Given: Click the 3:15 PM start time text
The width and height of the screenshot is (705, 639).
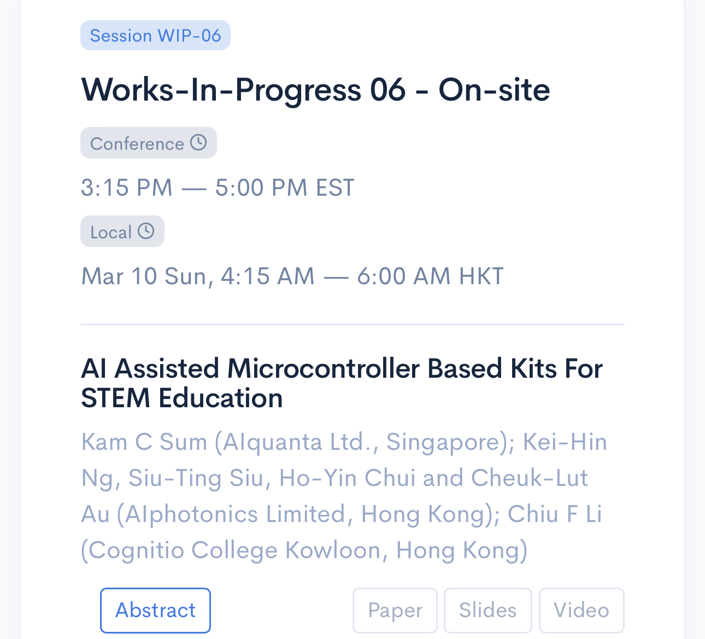Looking at the screenshot, I should [x=127, y=187].
